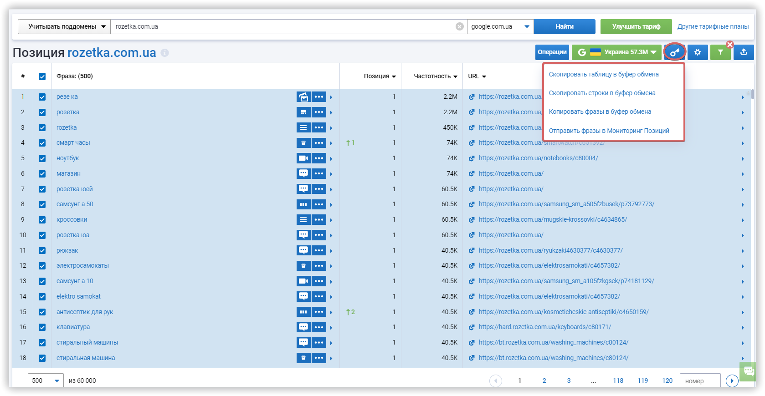Viewport: 765px width, 396px height.
Task: Click video SERP icon for 'ноутбук'
Action: pos(303,158)
